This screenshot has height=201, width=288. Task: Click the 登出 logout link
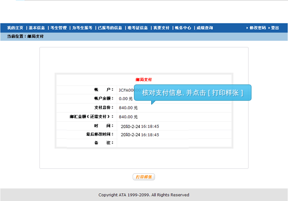tap(275, 28)
